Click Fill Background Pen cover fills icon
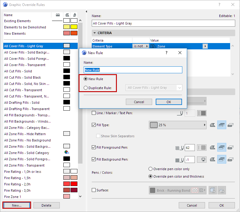Image resolution: width=240 pixels, height=212 pixels. click(x=222, y=159)
